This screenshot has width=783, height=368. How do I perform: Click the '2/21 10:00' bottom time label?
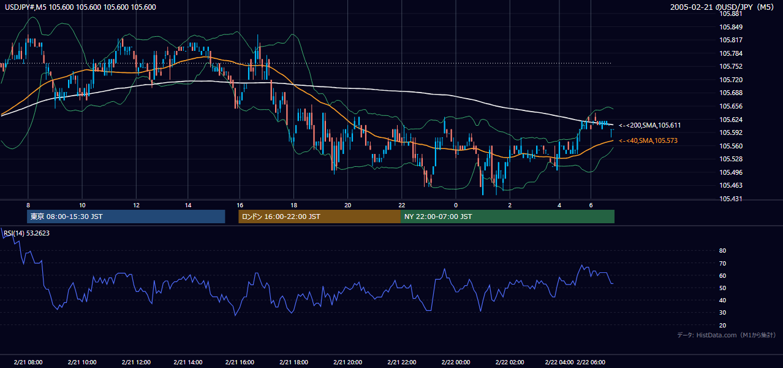pyautogui.click(x=81, y=362)
